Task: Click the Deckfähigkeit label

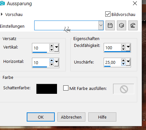Action: (x=87, y=46)
